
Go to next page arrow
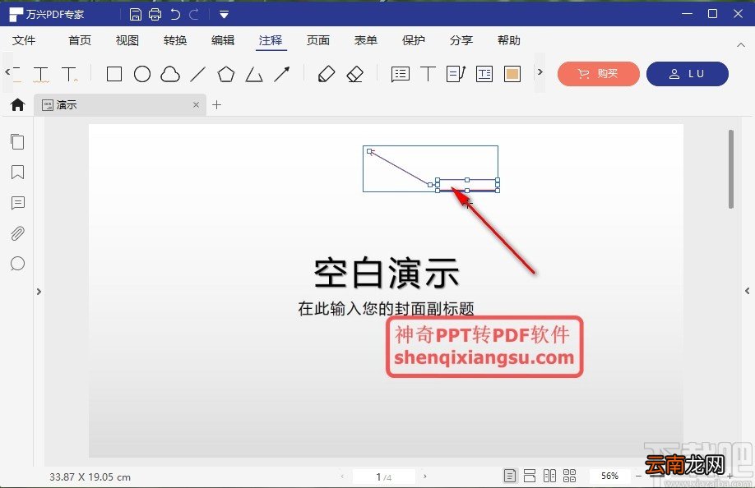pyautogui.click(x=424, y=476)
